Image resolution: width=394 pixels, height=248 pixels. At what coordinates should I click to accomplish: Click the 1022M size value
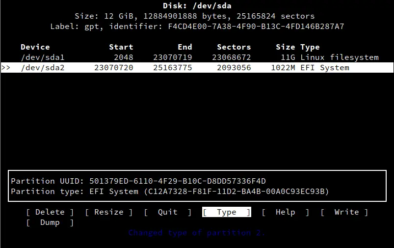(x=283, y=68)
